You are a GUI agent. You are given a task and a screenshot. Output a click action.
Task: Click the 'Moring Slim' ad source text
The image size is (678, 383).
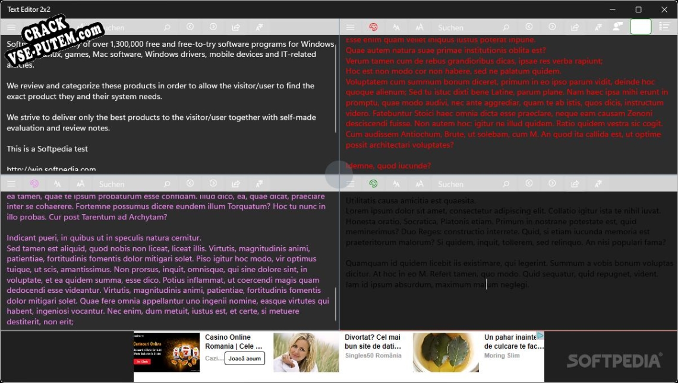[502, 355]
